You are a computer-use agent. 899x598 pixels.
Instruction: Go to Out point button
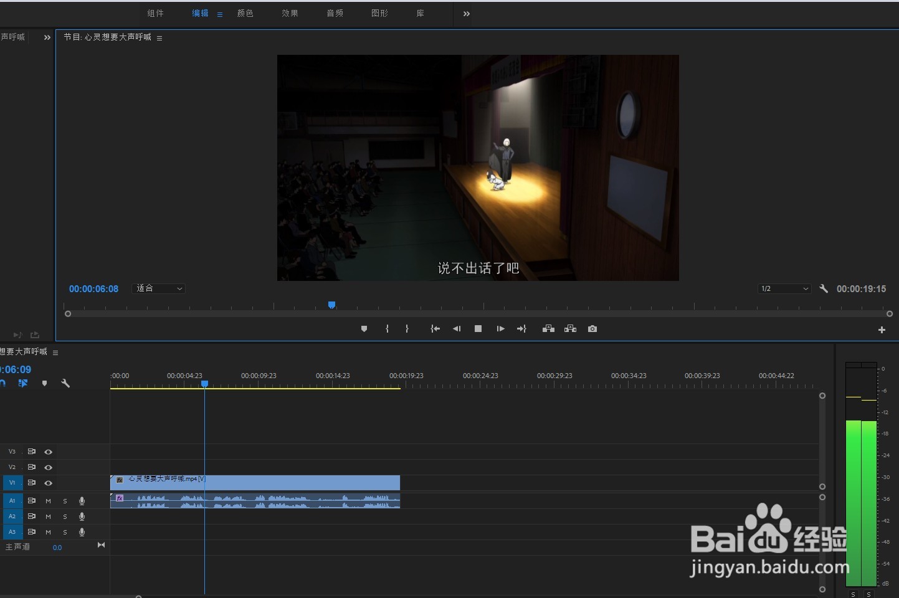521,329
